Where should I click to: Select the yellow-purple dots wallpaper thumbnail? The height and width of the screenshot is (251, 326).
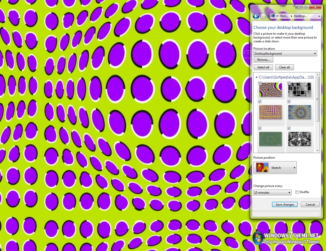pyautogui.click(x=270, y=112)
